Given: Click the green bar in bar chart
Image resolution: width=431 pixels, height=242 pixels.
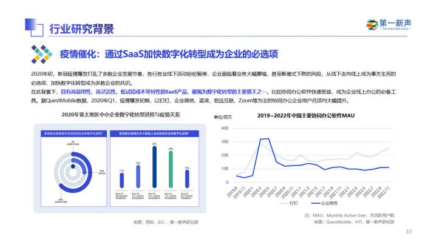Looking at the screenshot, I should [x=171, y=169].
